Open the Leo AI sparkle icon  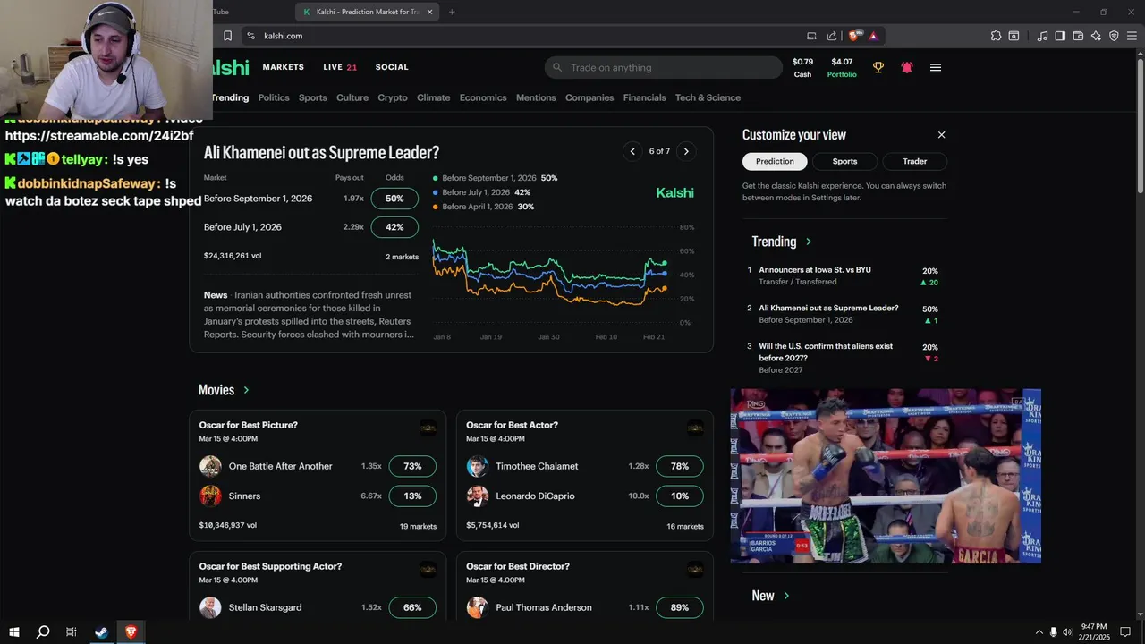pyautogui.click(x=1096, y=36)
